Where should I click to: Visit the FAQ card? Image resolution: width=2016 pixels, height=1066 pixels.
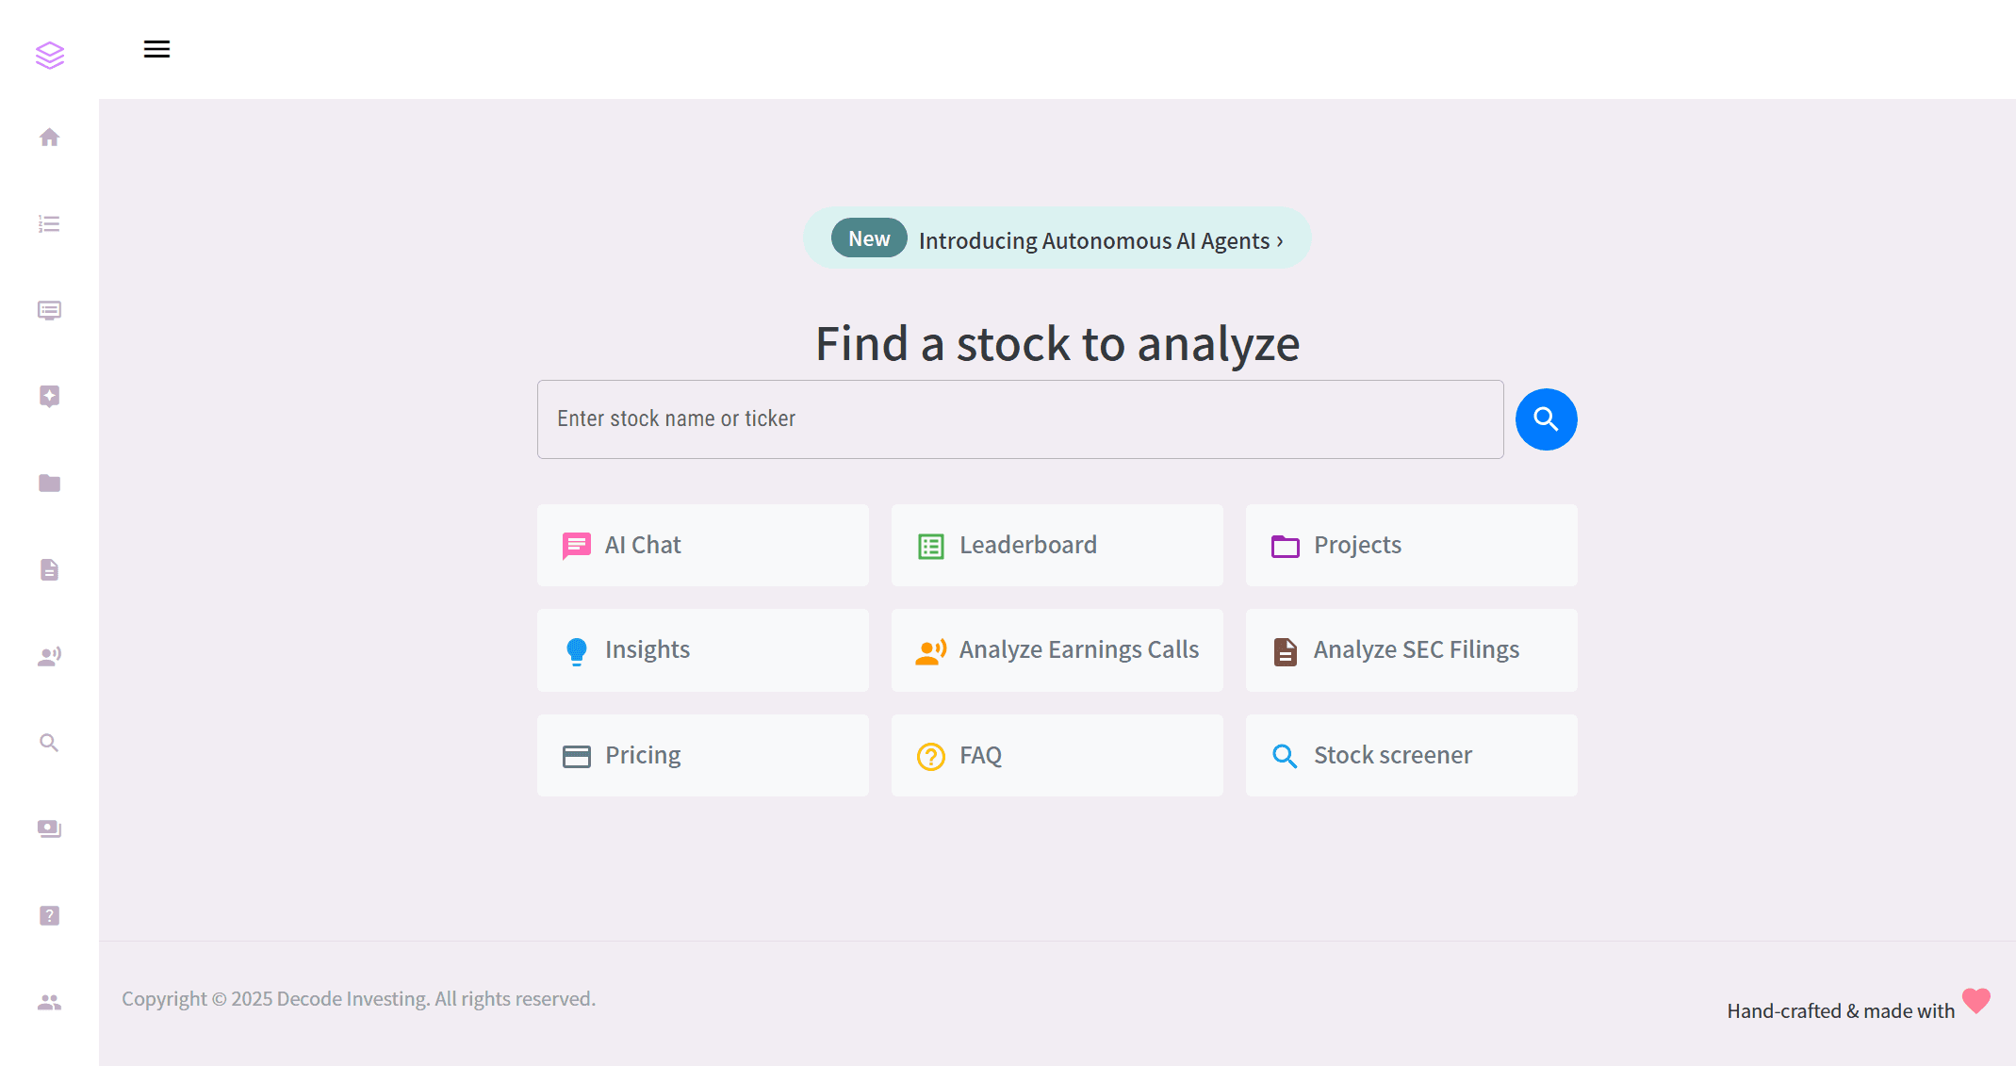point(1057,755)
